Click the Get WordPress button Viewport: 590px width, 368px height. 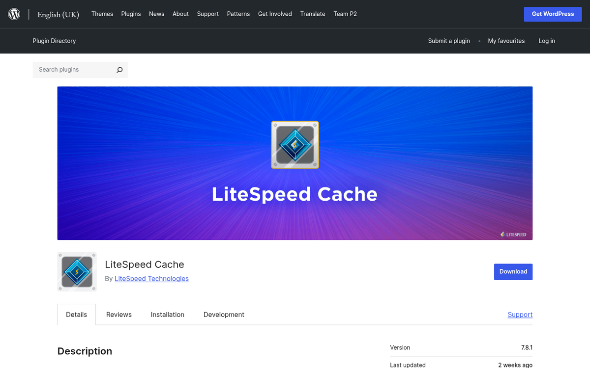click(x=553, y=14)
